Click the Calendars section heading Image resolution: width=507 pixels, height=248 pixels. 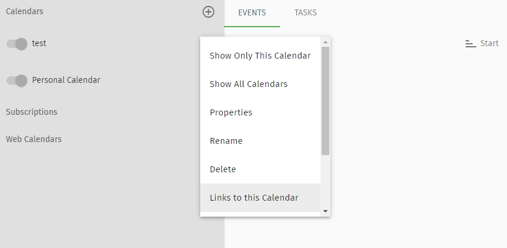pyautogui.click(x=24, y=11)
